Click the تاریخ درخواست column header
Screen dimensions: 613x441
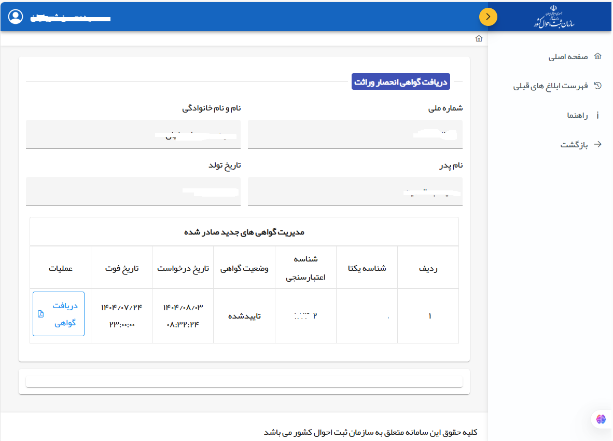point(183,269)
